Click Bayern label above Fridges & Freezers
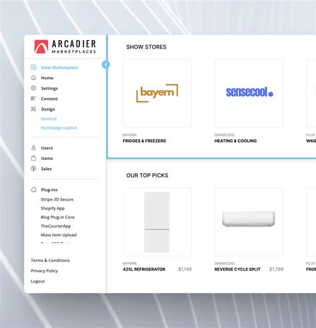316x328 pixels. coord(130,135)
